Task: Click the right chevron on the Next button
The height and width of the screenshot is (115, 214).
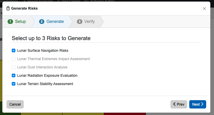Action: pos(202,104)
